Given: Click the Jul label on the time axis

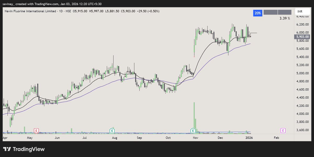Looking at the screenshot, I should coord(85,137).
